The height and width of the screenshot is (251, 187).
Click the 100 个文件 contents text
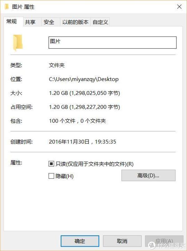pos(62,121)
